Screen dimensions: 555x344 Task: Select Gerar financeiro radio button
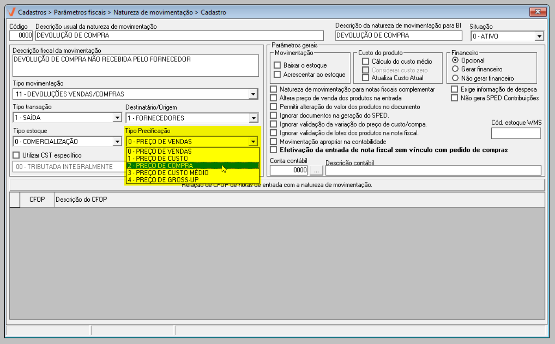coord(456,69)
